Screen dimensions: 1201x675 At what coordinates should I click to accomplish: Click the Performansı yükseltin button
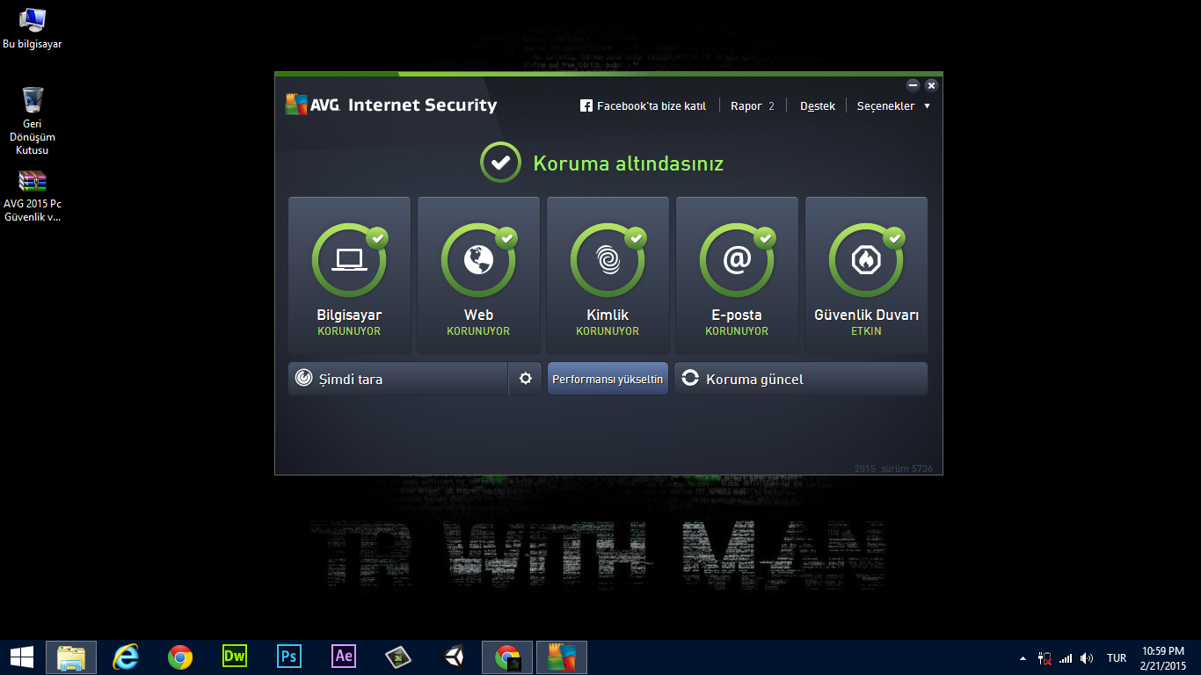608,379
